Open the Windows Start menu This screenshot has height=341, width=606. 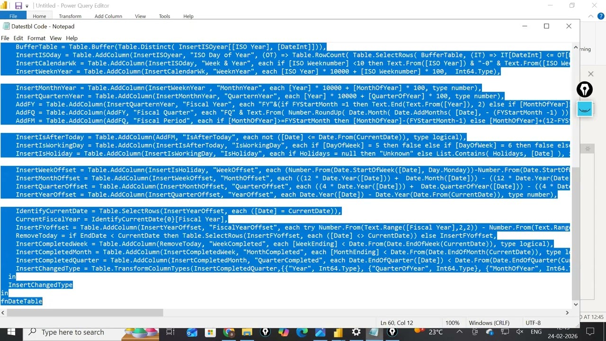point(11,332)
